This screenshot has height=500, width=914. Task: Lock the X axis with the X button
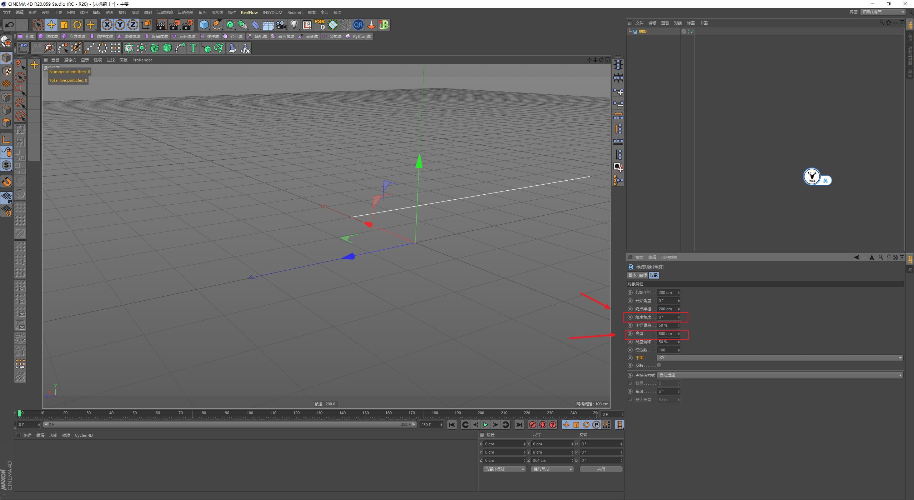coord(107,25)
